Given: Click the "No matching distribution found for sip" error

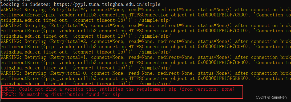Looking at the screenshot, I should [61, 95].
